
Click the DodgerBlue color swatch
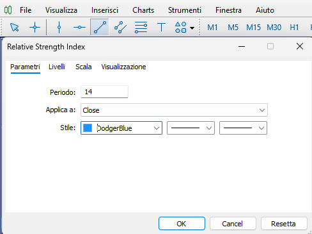point(88,128)
